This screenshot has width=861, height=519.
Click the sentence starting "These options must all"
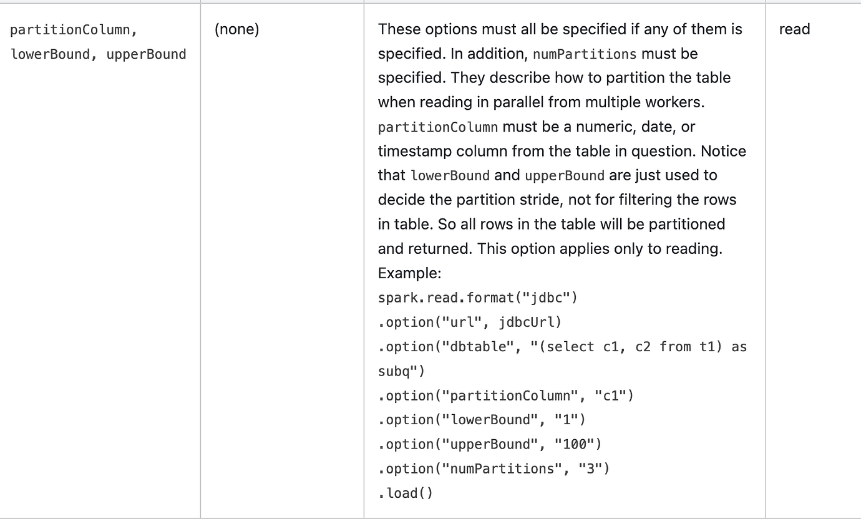point(560,41)
